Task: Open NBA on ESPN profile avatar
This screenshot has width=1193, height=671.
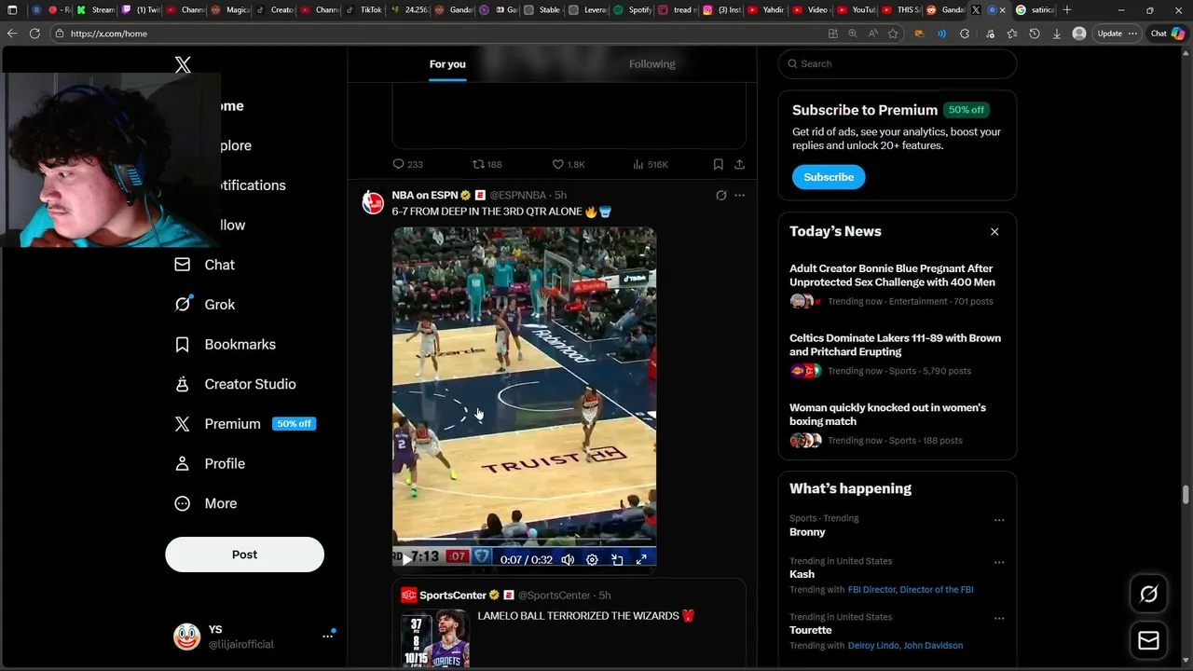Action: 373,203
